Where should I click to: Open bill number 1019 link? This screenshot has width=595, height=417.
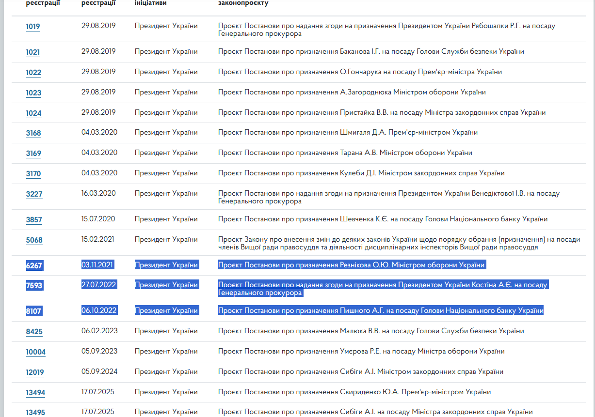[x=33, y=27]
